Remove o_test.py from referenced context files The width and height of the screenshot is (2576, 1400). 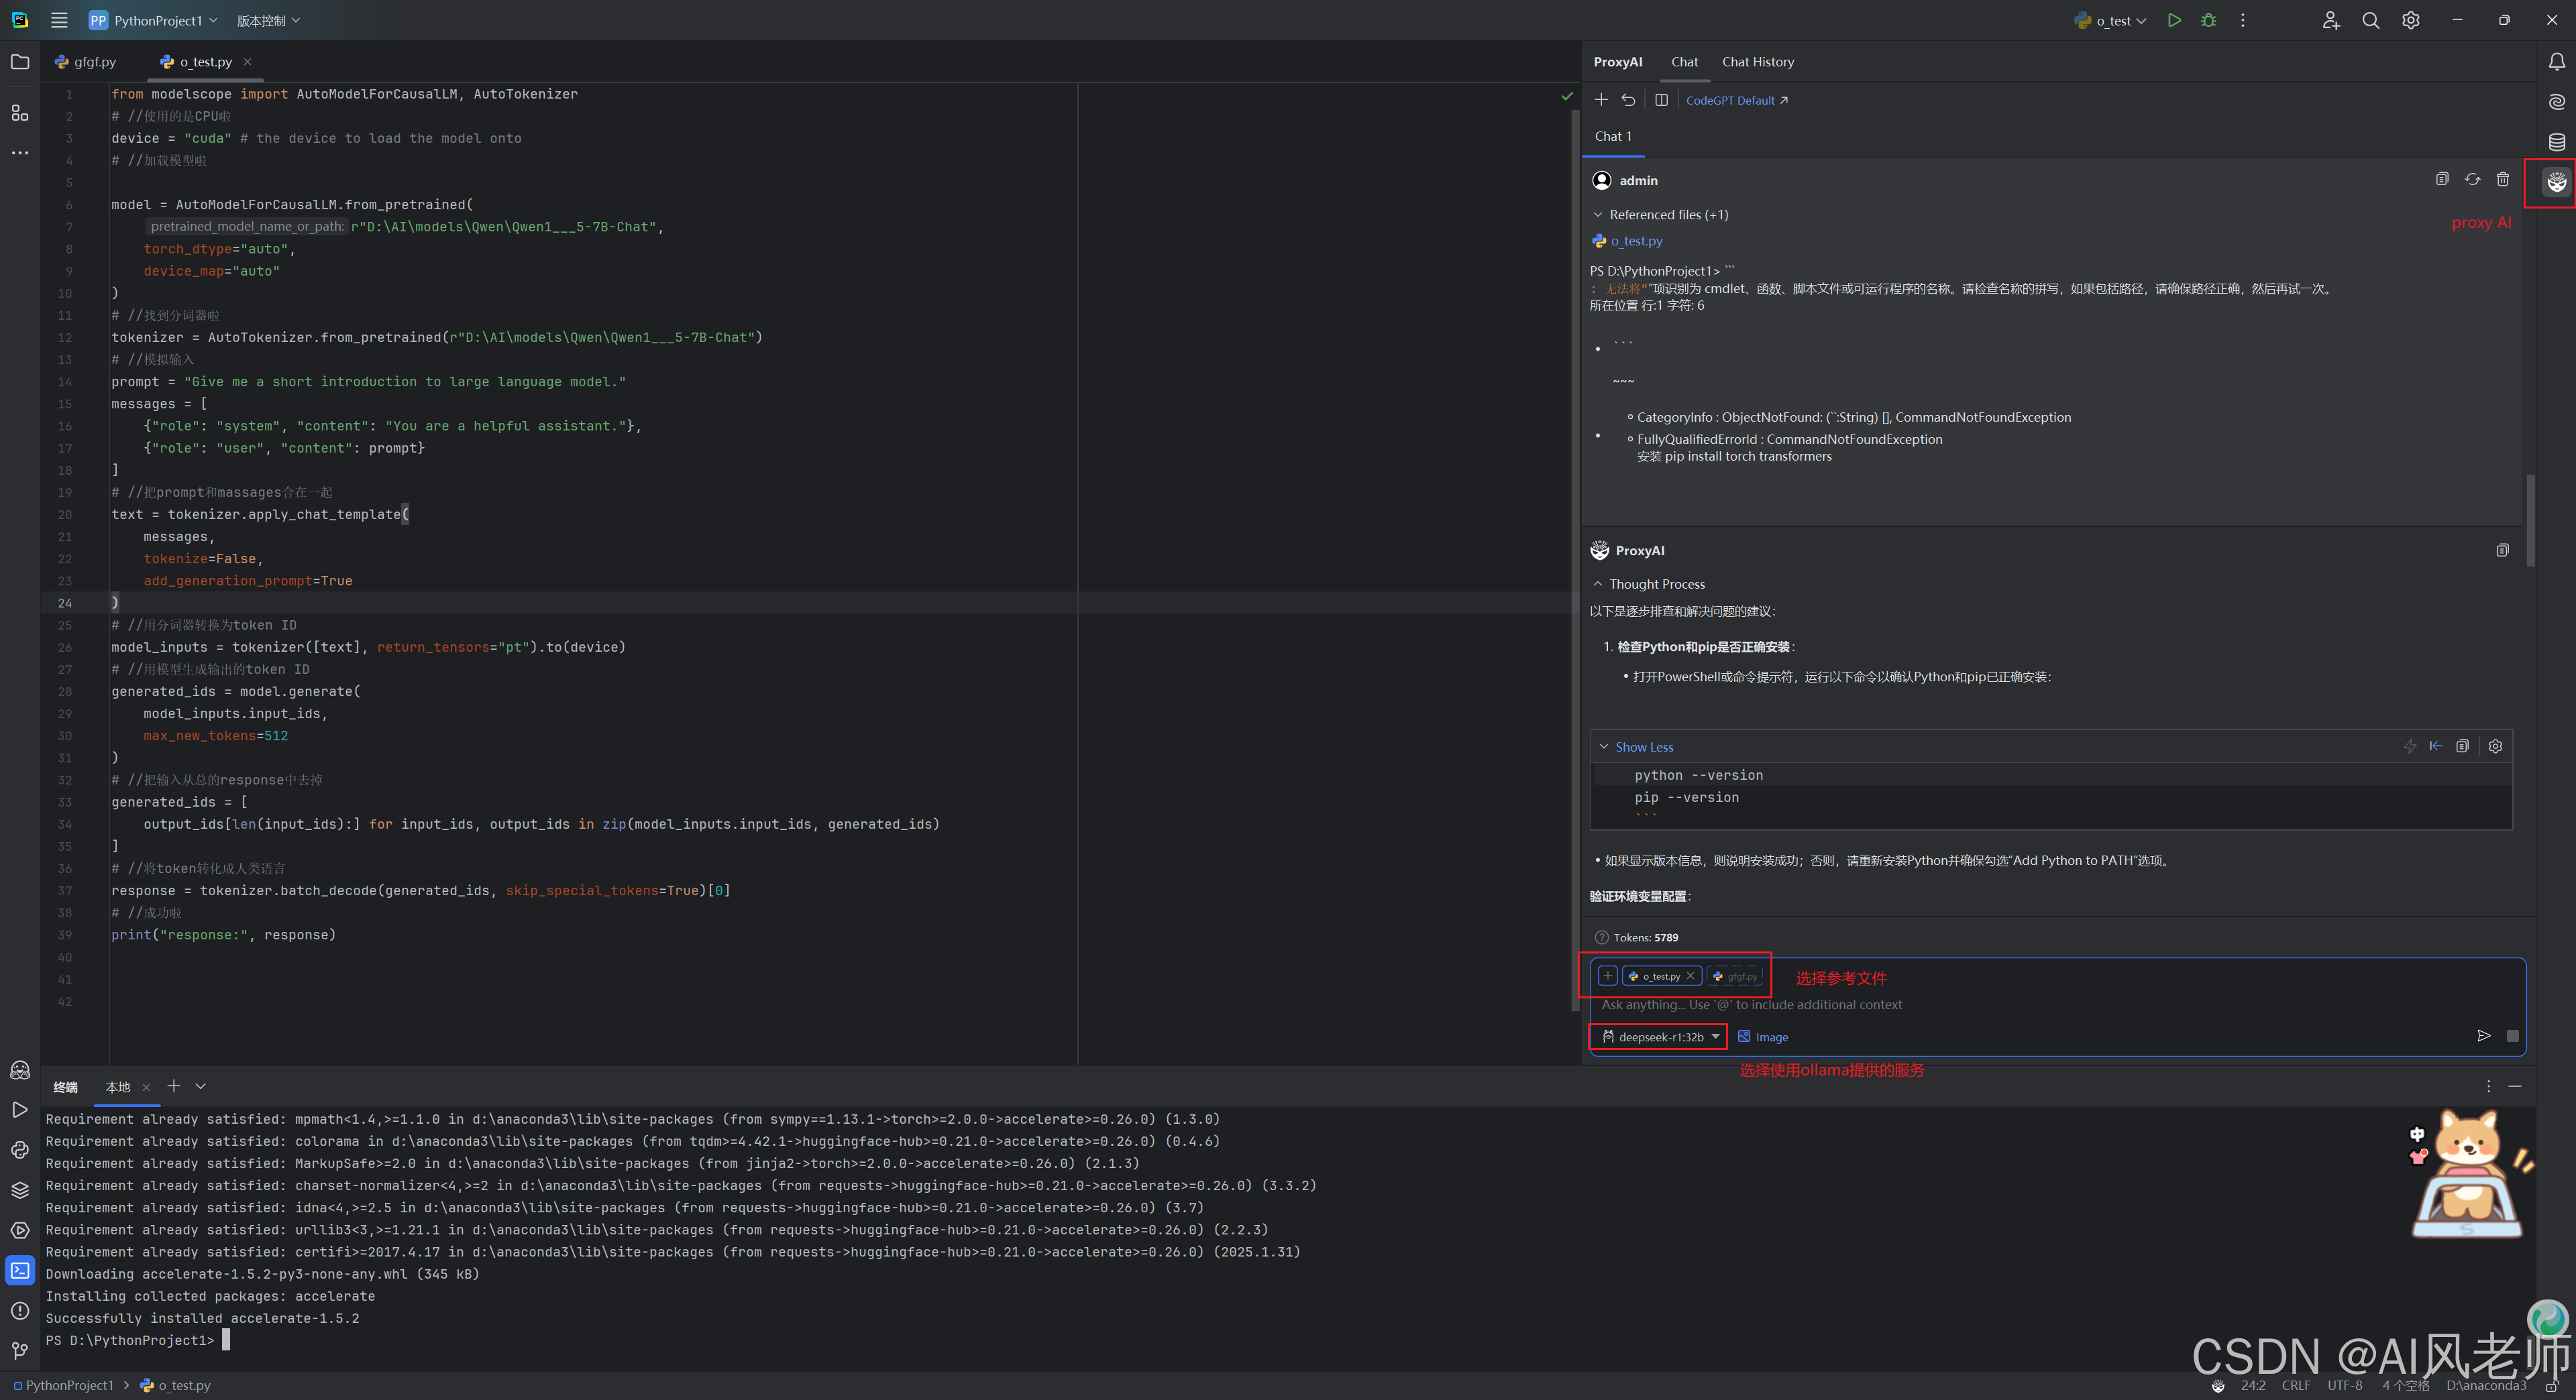pyautogui.click(x=1691, y=976)
